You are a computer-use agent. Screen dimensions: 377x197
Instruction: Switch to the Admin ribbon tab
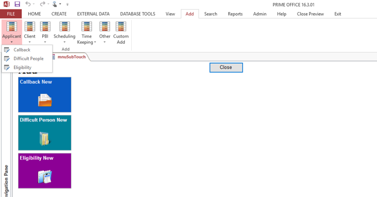point(260,14)
